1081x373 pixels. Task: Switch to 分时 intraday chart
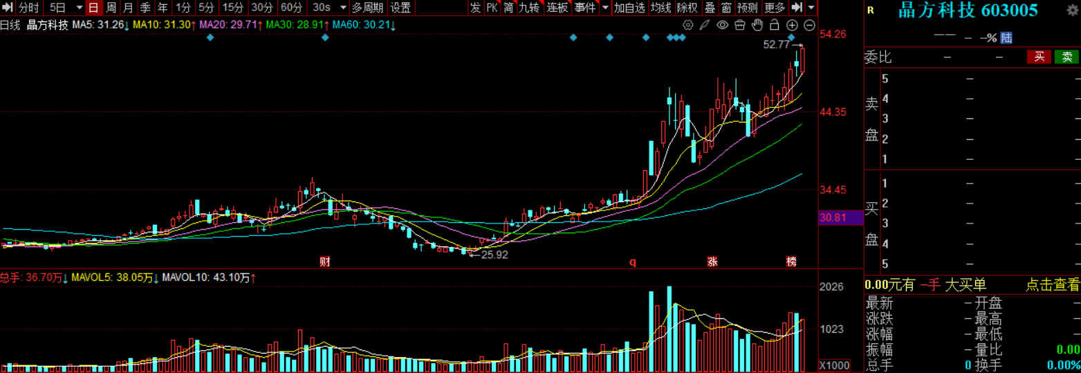click(28, 8)
